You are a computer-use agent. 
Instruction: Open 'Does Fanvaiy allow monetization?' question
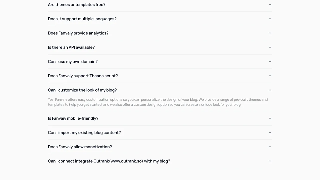click(x=80, y=147)
